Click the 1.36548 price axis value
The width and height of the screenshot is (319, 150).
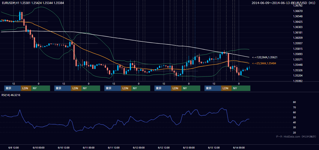pyautogui.click(x=298, y=16)
